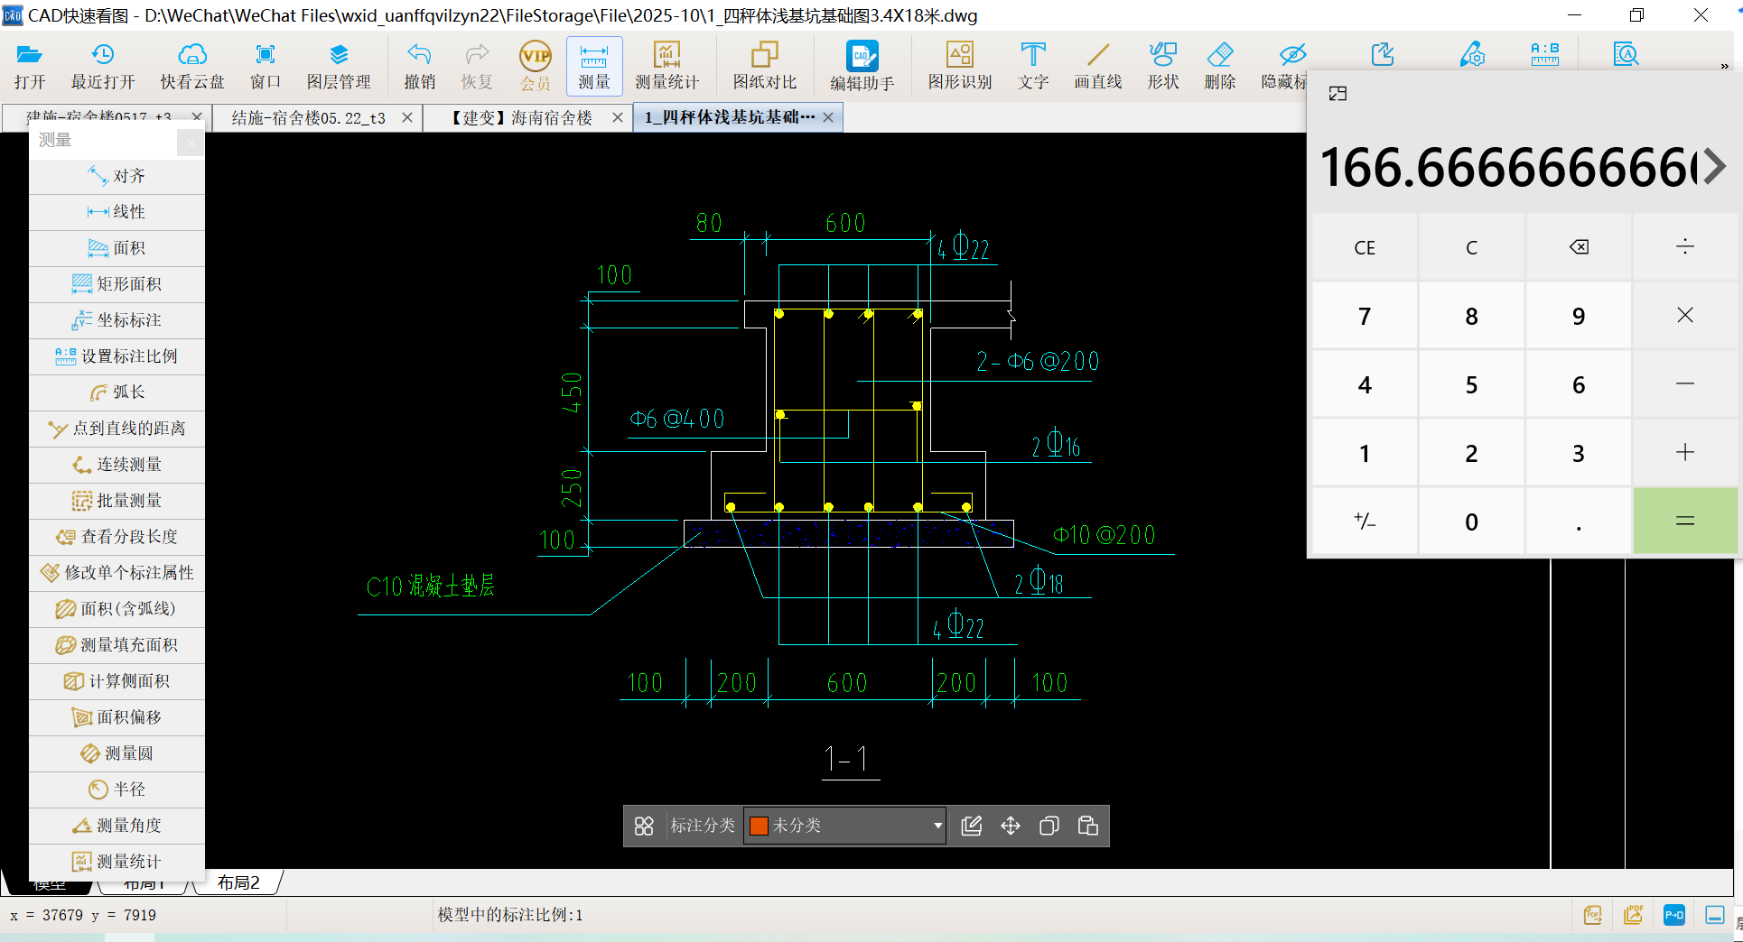Switch to the 【建变】海南宿舍楼 tab
Viewport: 1743px width, 942px height.
tap(523, 118)
